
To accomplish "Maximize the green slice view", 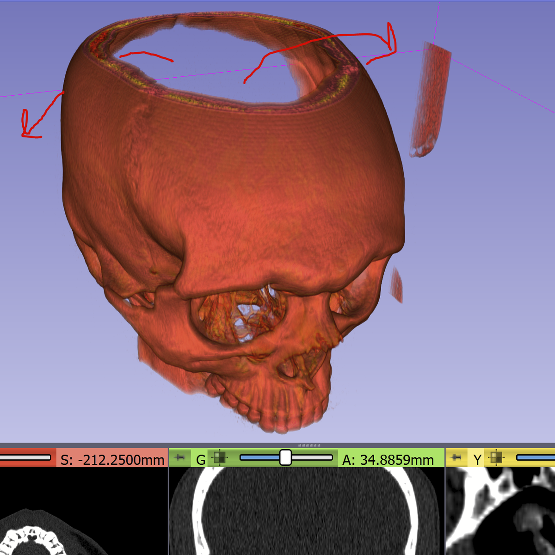I will (219, 458).
